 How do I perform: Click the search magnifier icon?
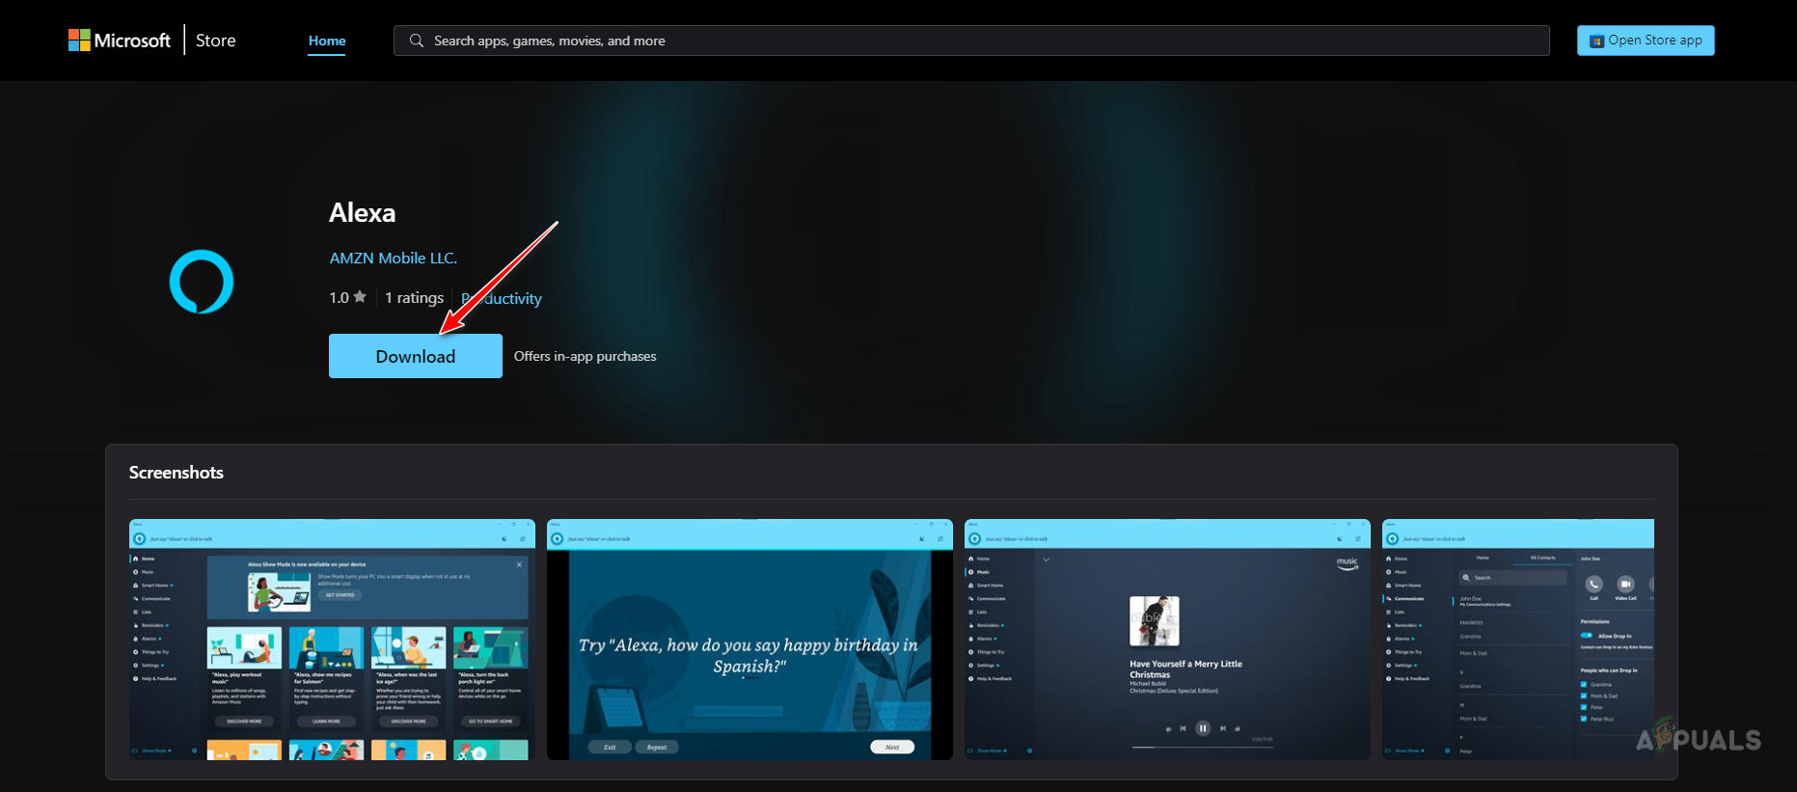417,41
